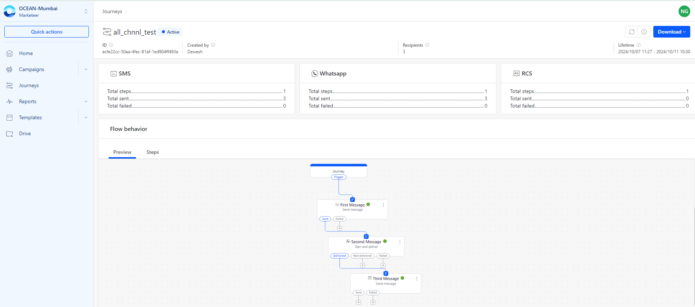Click the Flow behavior heading

click(129, 129)
